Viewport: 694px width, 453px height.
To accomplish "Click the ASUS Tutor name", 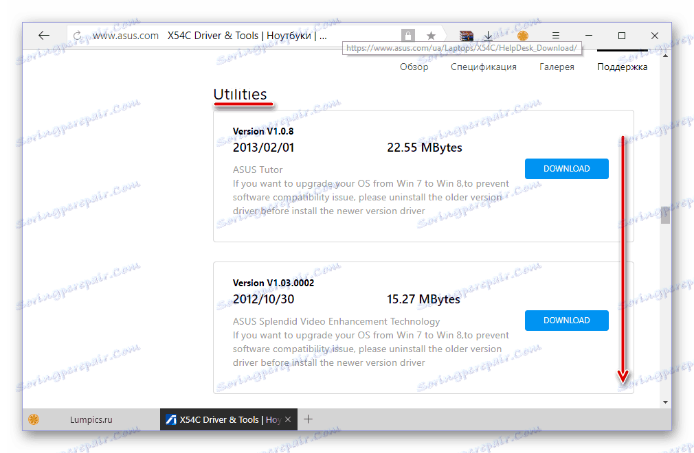I will click(258, 170).
